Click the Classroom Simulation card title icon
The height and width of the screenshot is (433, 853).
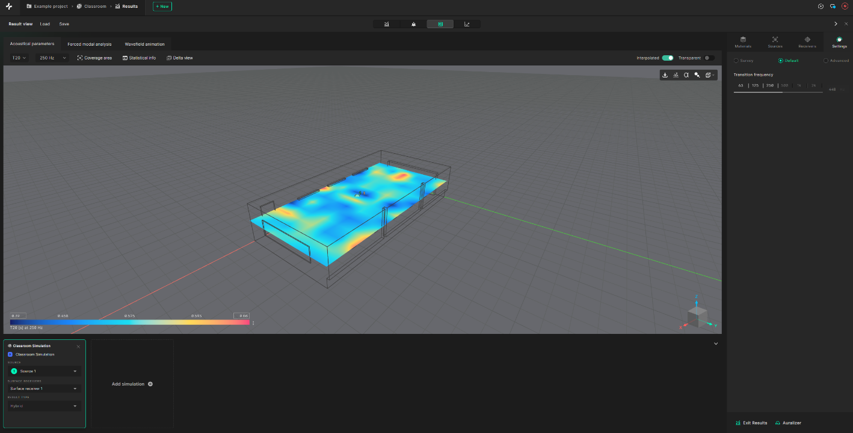coord(10,346)
